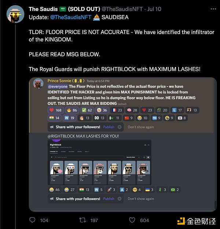Like the tweet with heart icon
Viewport: 220px width, 229px height.
pyautogui.click(x=132, y=220)
